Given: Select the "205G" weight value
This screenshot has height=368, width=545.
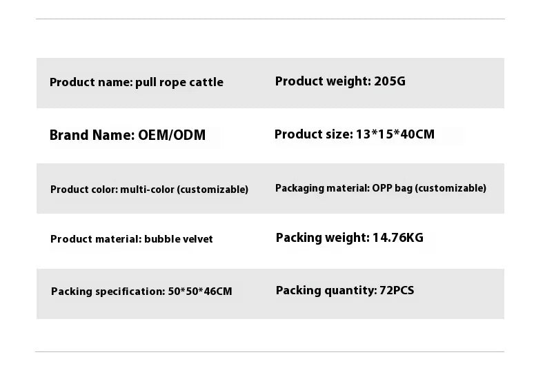Looking at the screenshot, I should (390, 81).
